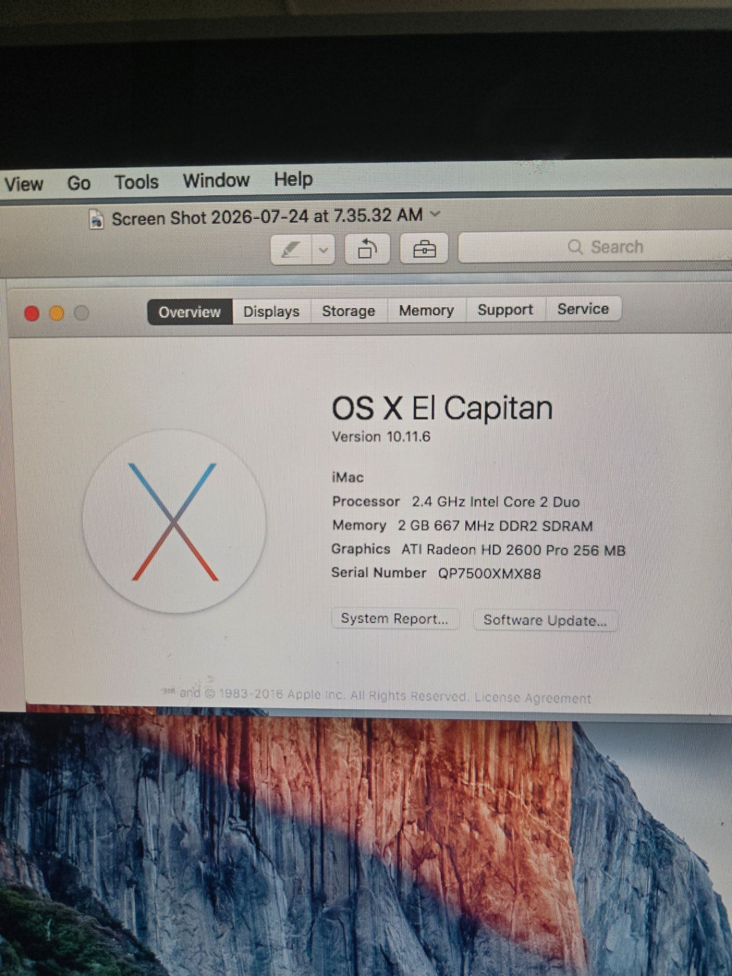Click the iMac model label

click(x=348, y=477)
